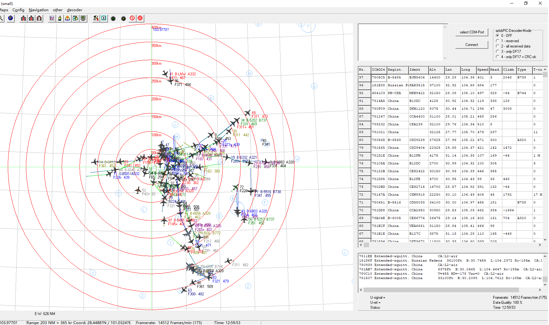This screenshot has width=549, height=325.
Task: Click aircraft table horizontal scrollbar right arrow
Action: coord(540,245)
